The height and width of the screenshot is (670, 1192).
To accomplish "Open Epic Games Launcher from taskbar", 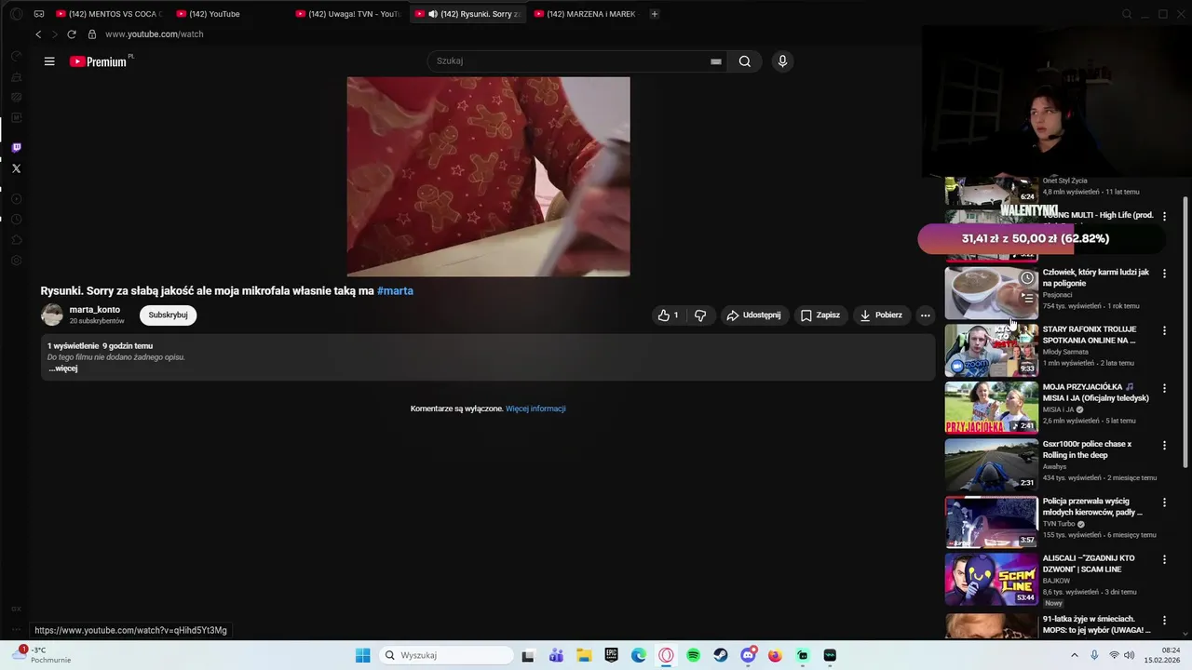I will 611,655.
